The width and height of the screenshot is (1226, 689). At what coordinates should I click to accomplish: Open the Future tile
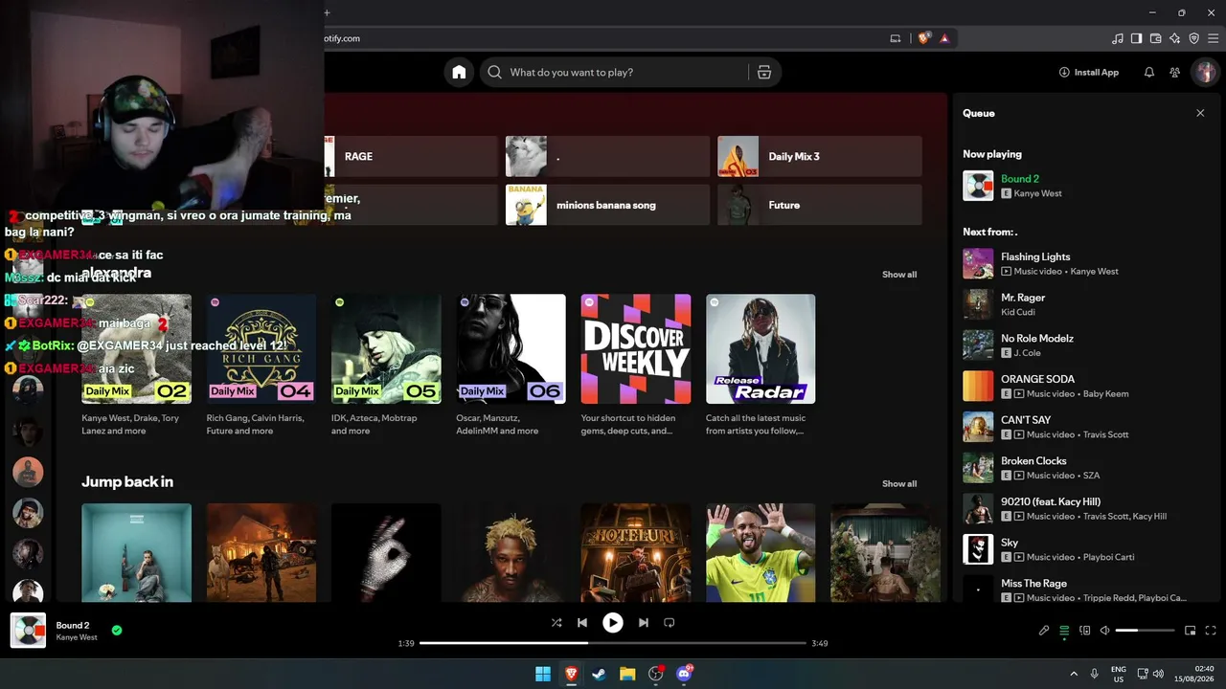[820, 205]
